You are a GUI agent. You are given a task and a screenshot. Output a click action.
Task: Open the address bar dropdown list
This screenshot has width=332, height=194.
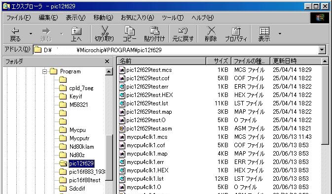[x=322, y=50]
